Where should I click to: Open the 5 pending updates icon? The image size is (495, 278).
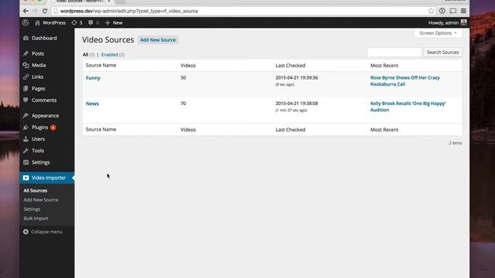(x=77, y=22)
